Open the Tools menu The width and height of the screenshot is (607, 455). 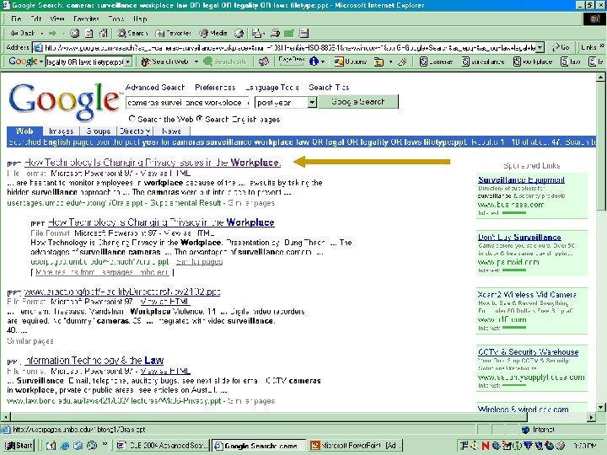tap(115, 19)
